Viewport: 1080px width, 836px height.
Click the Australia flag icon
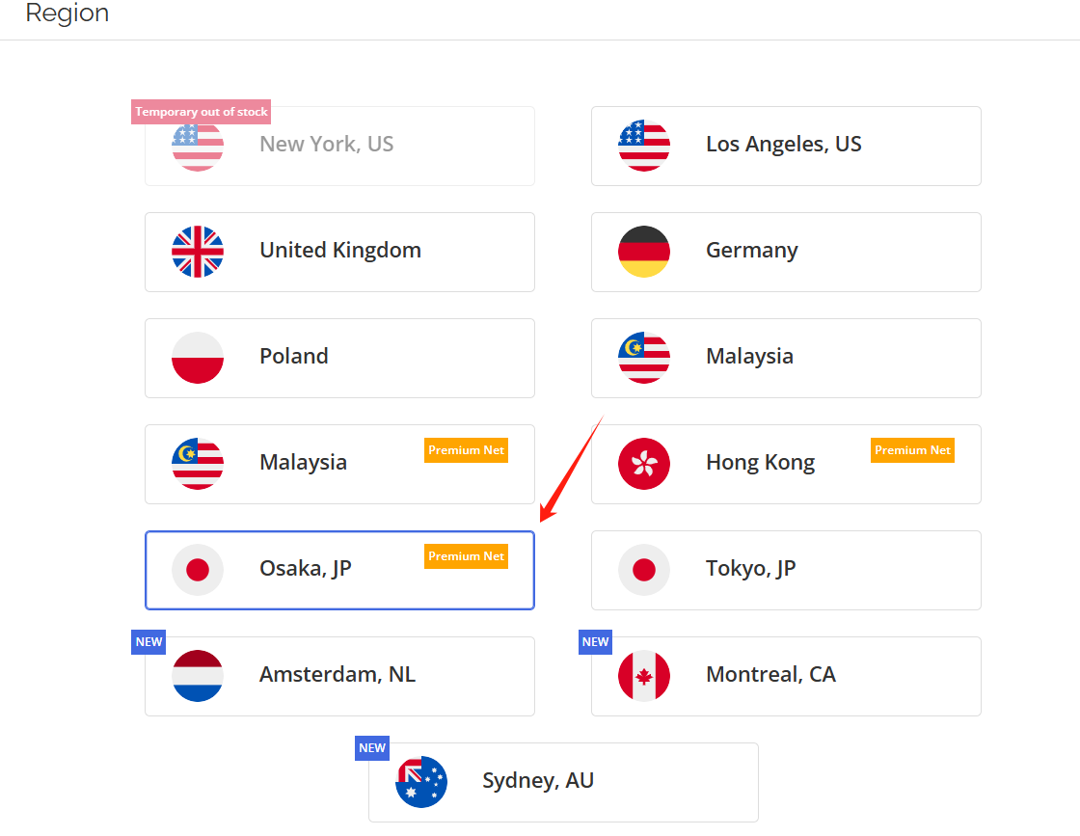[421, 782]
